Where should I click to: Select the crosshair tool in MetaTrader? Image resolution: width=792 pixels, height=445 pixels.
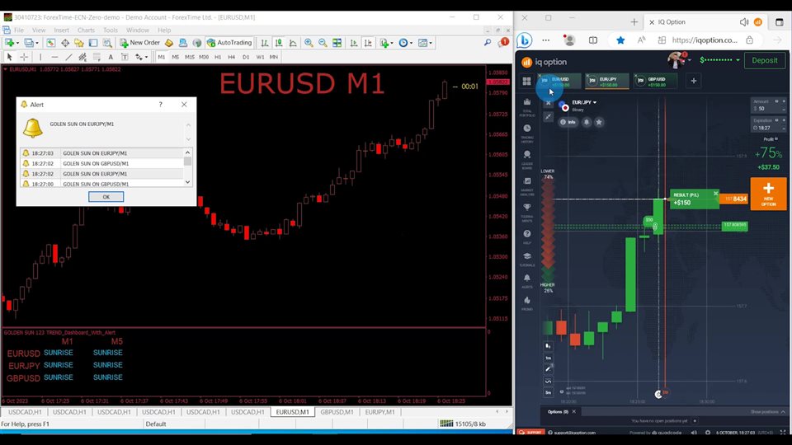point(24,57)
